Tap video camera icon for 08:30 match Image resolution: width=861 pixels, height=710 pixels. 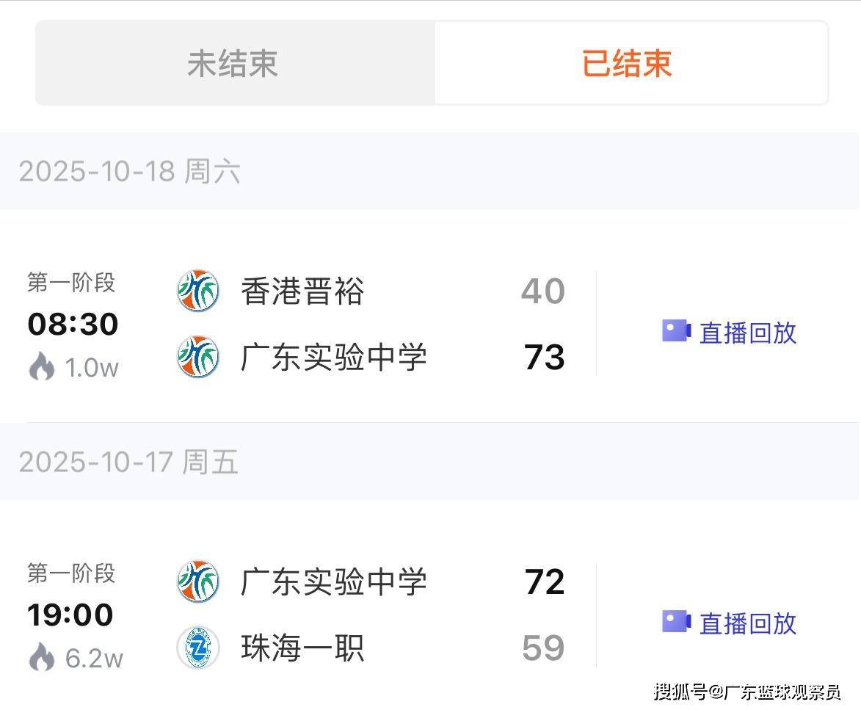[x=676, y=331]
